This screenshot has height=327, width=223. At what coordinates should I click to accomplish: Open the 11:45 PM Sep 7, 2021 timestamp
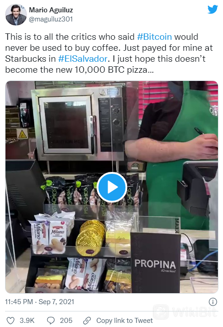40,302
